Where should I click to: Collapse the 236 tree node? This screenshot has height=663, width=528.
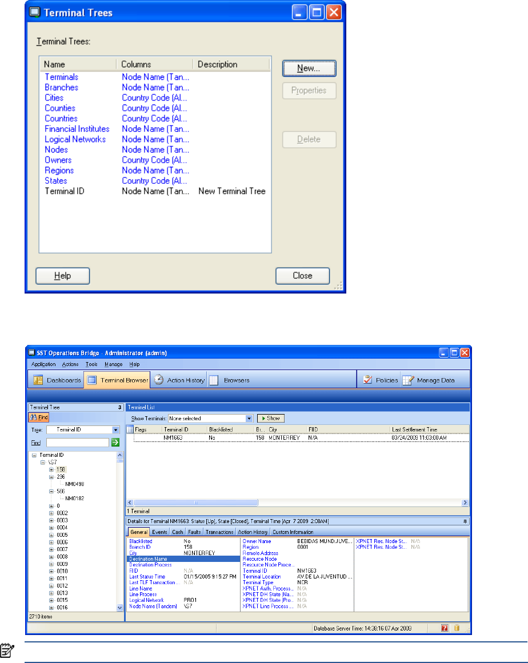pyautogui.click(x=51, y=477)
